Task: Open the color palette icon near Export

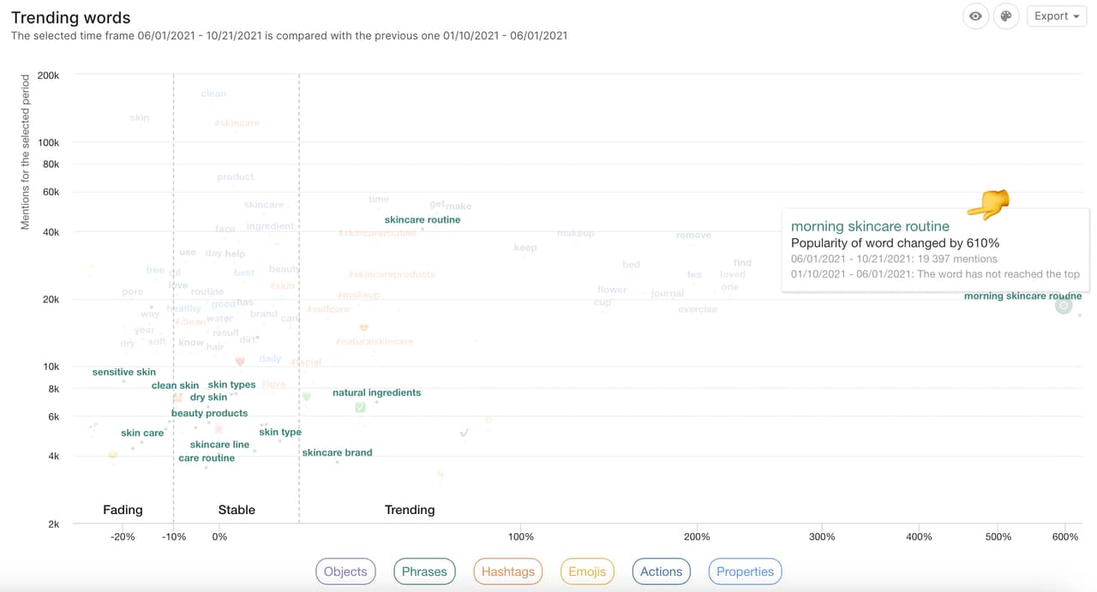Action: tap(1006, 16)
